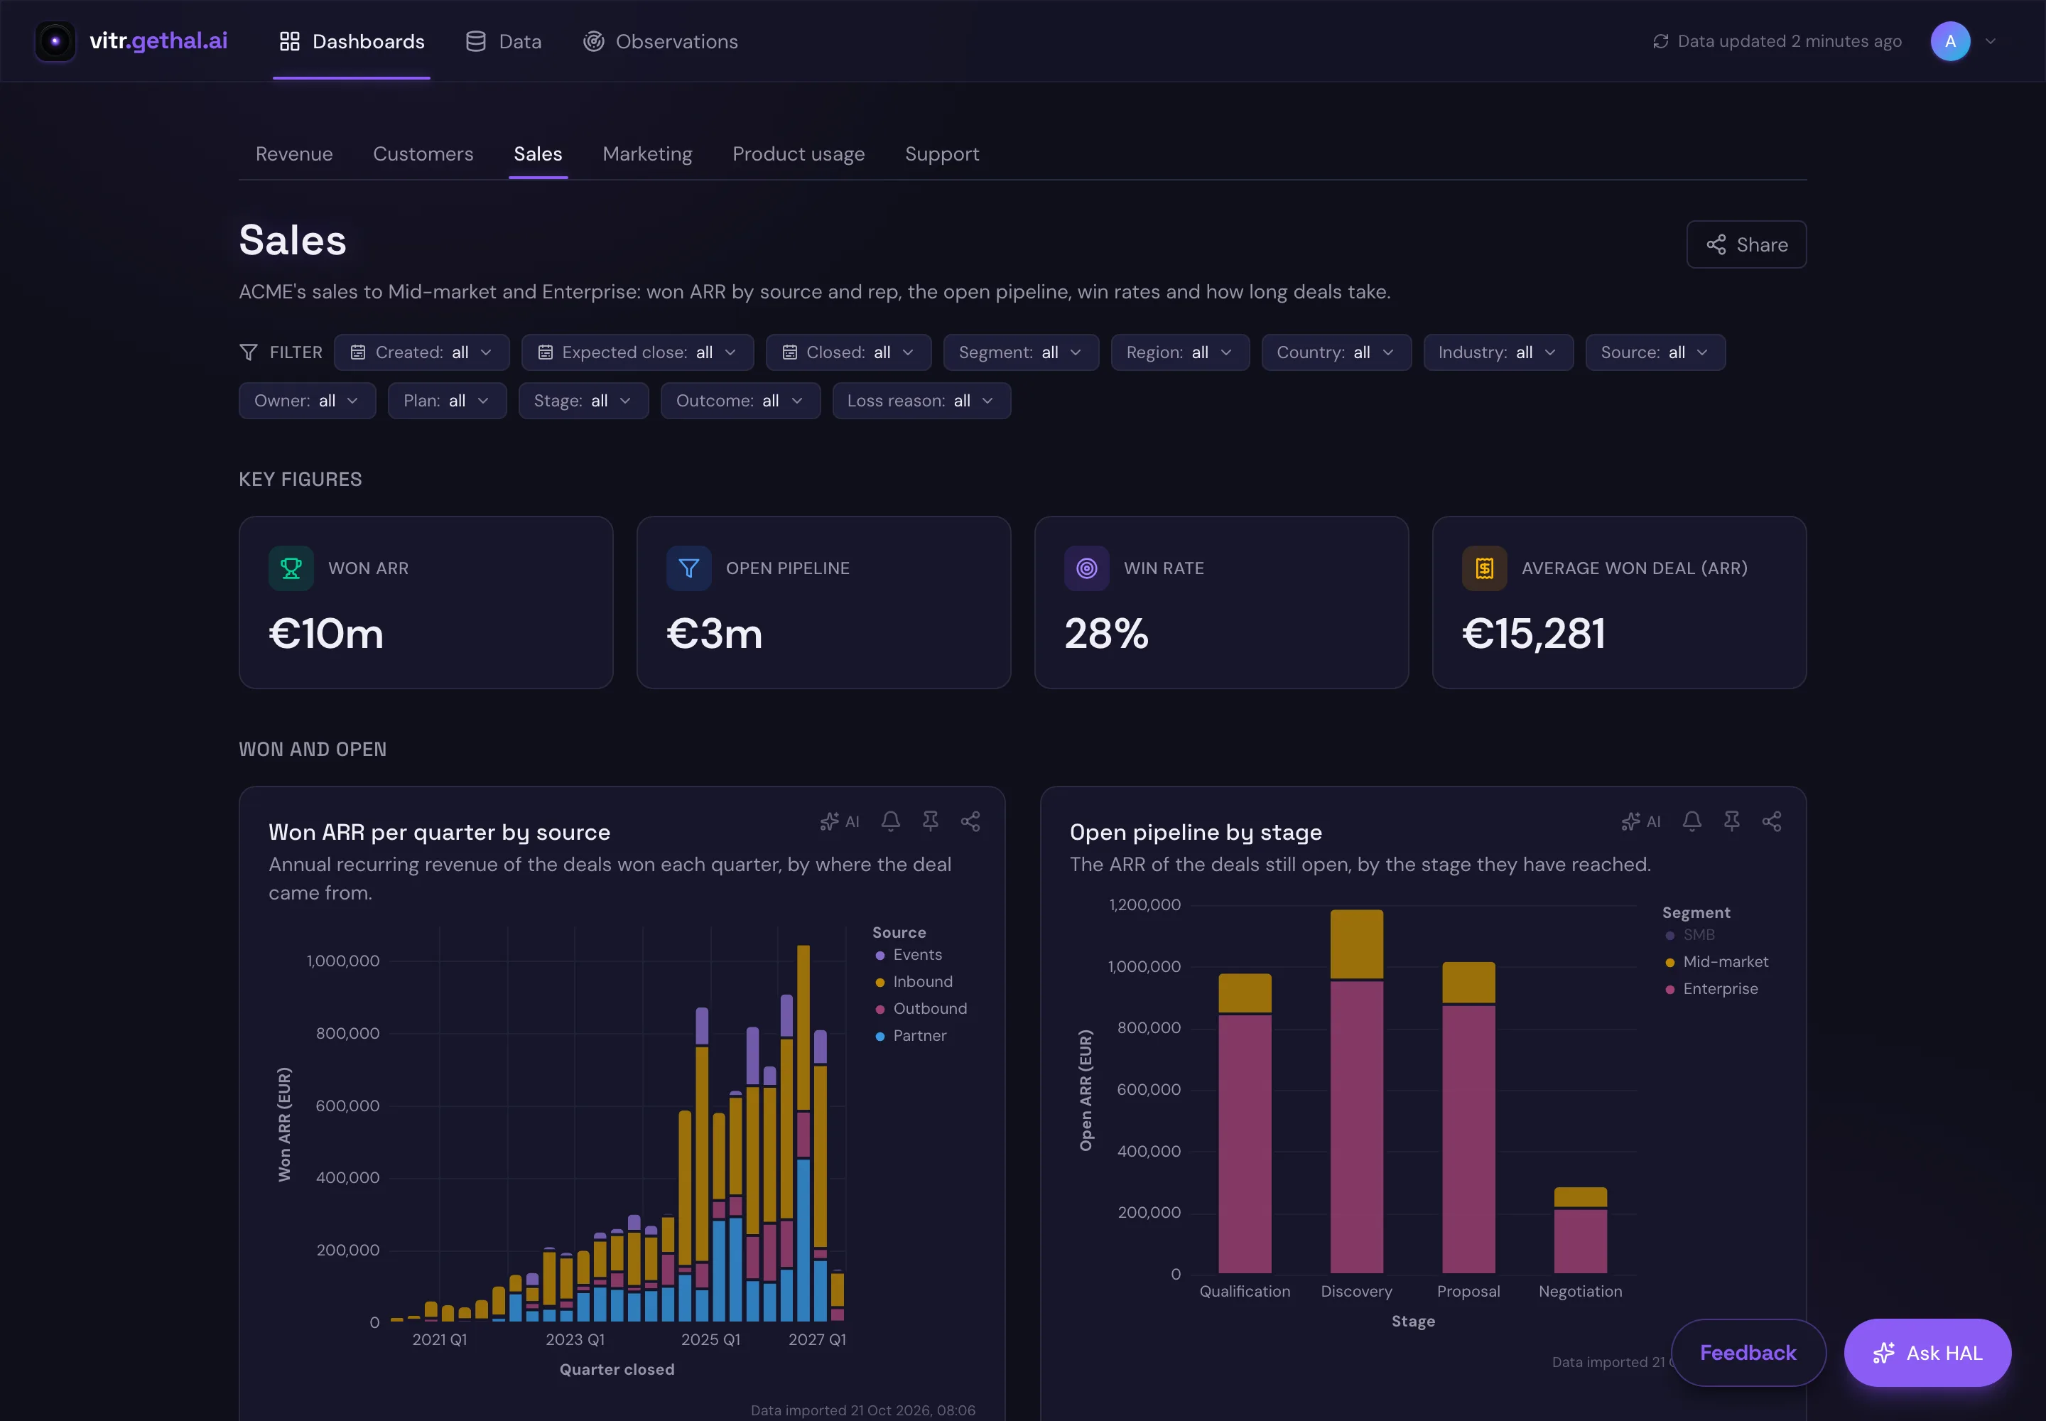Viewport: 2046px width, 1421px height.
Task: Click bell alert icon on Open pipeline chart
Action: (1692, 821)
